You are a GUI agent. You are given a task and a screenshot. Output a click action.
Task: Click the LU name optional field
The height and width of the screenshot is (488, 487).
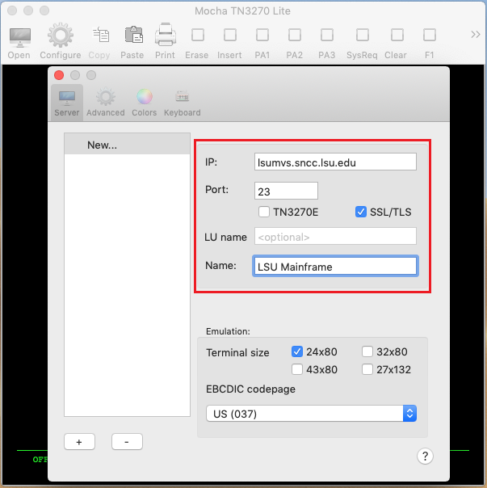tap(335, 236)
